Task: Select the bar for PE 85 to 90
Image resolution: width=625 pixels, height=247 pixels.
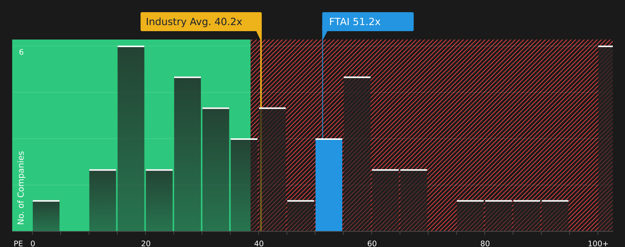Action: 527,216
